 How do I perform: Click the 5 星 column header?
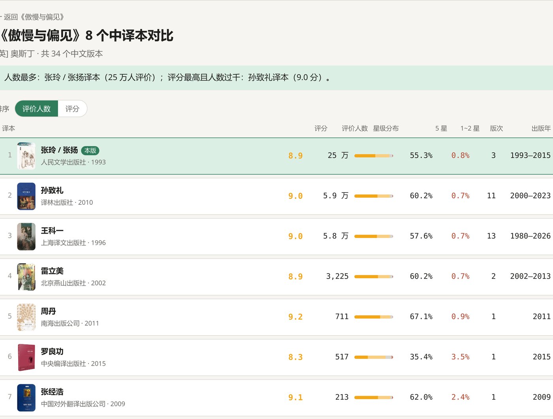[441, 128]
